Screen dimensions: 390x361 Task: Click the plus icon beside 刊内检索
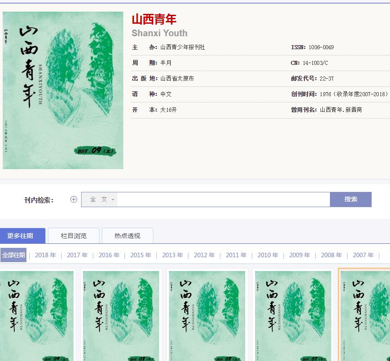click(x=74, y=200)
